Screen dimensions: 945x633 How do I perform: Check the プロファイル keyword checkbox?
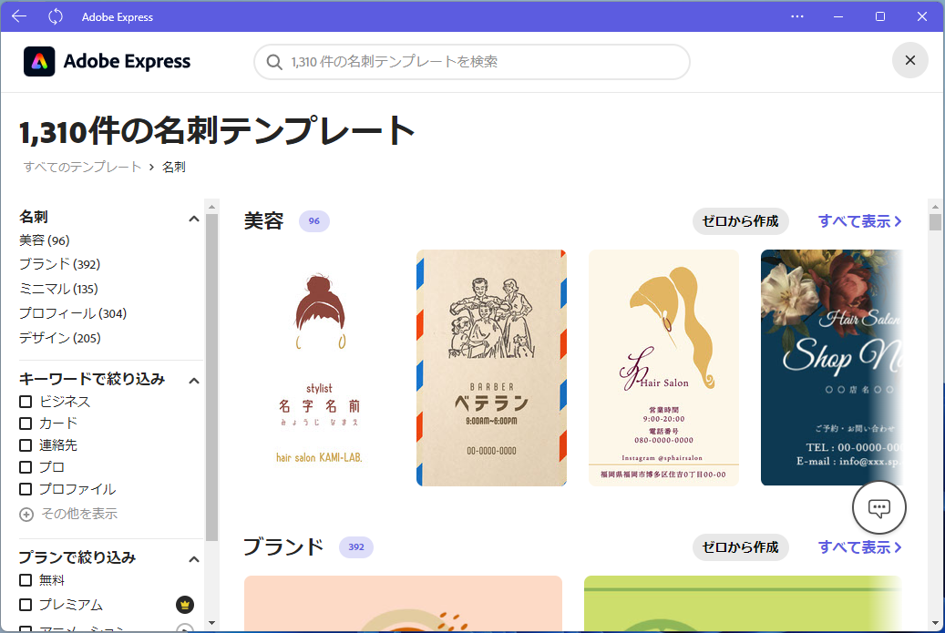pos(26,489)
